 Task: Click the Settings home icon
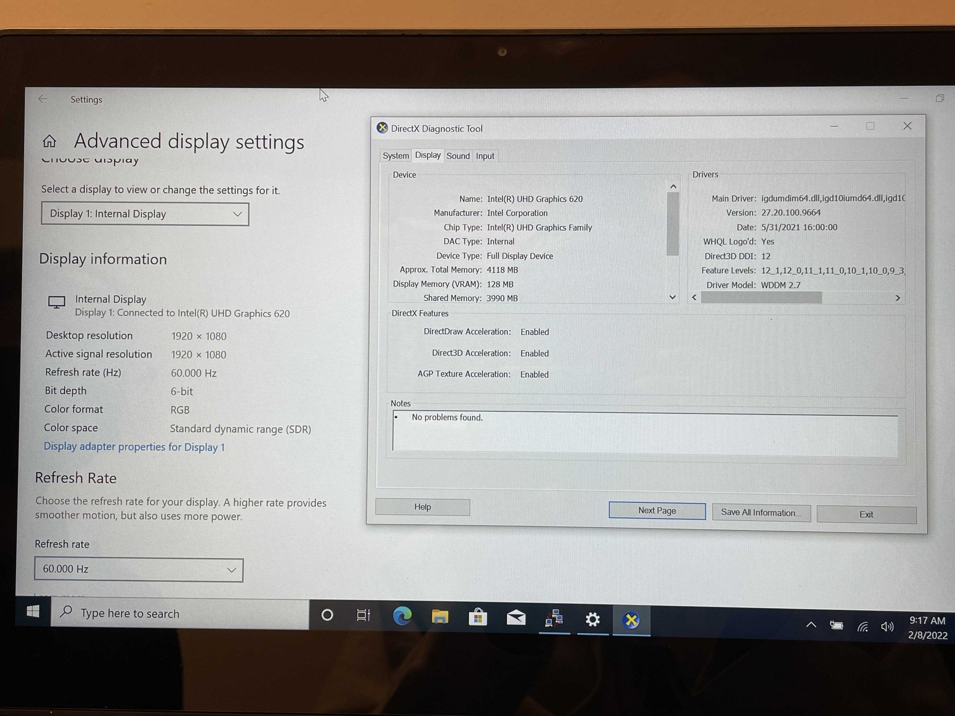coord(50,141)
